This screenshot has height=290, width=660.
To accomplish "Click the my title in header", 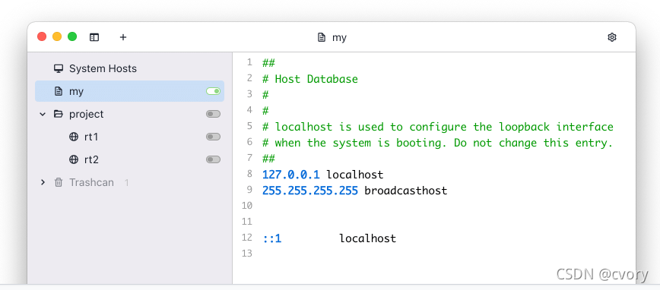I will [x=339, y=38].
